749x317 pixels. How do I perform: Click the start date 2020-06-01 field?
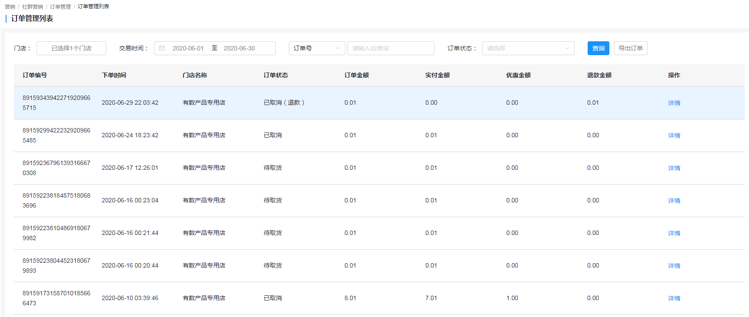click(188, 48)
